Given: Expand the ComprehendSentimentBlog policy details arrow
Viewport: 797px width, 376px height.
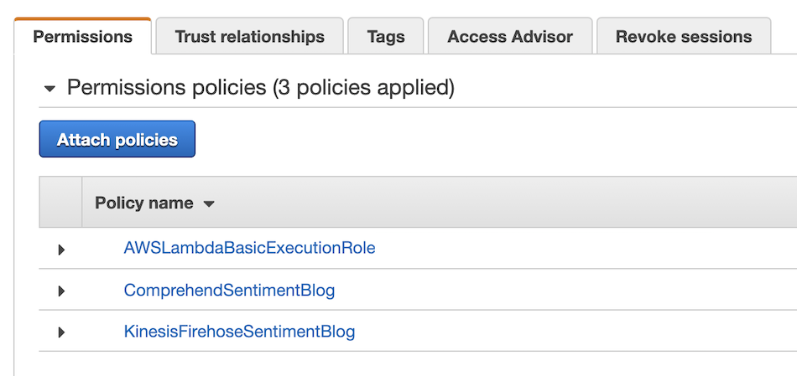Looking at the screenshot, I should 61,291.
